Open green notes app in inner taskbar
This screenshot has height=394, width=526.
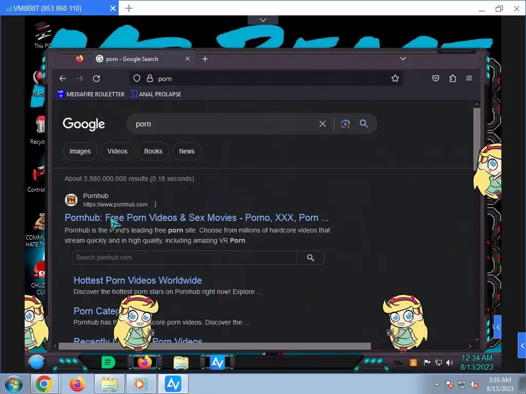click(x=108, y=362)
